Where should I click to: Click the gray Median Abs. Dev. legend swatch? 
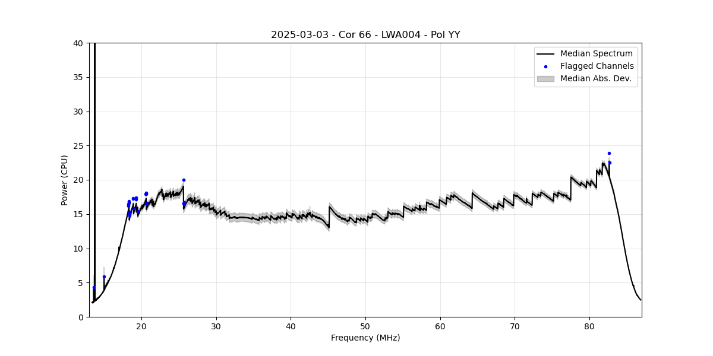point(545,78)
